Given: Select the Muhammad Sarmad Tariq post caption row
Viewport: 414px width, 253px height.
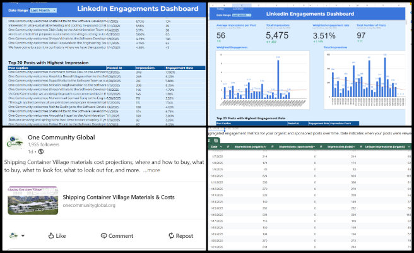Looking at the screenshot, I should 57,98.
